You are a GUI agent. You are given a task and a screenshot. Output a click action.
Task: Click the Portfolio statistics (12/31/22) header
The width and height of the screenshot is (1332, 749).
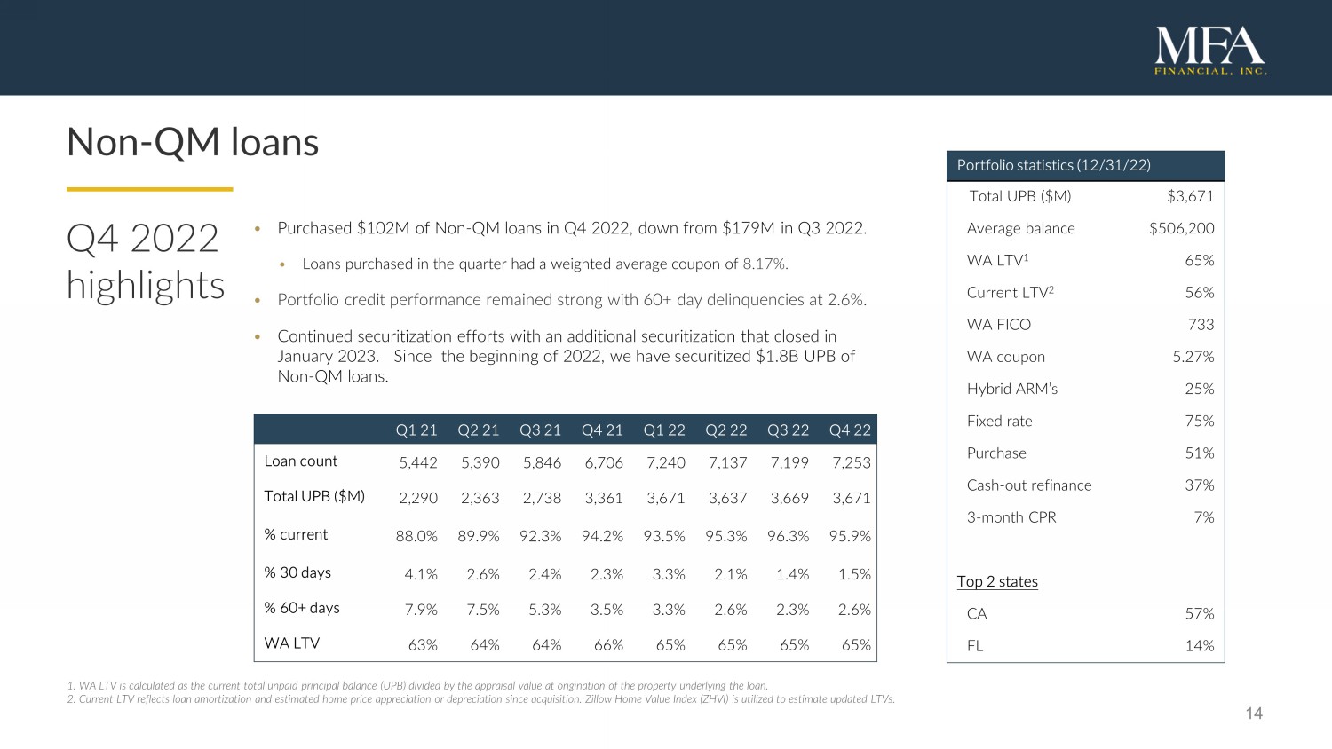pyautogui.click(x=1054, y=165)
